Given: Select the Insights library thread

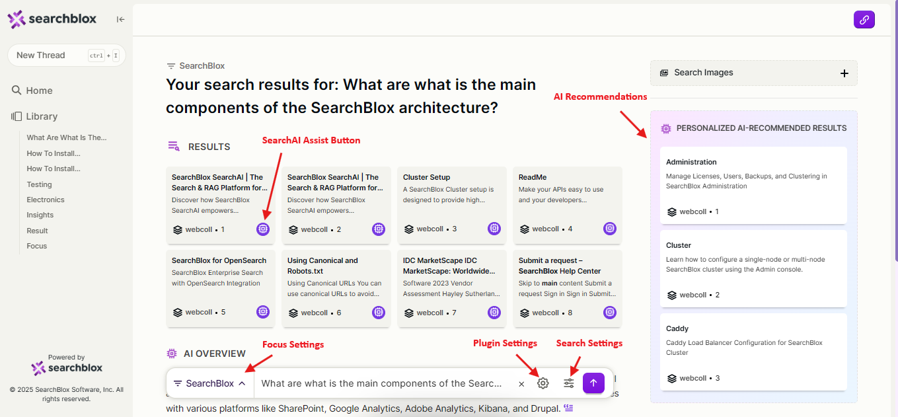Looking at the screenshot, I should (x=40, y=215).
